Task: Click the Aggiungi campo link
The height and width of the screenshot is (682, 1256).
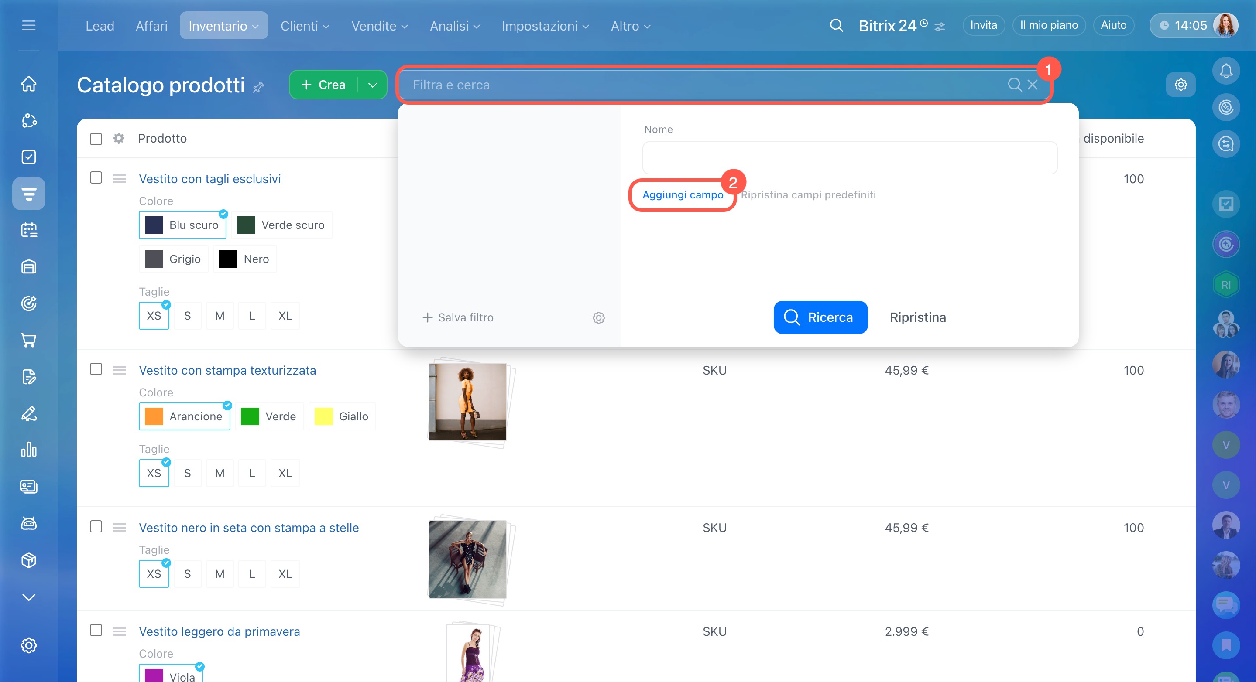Action: [682, 195]
